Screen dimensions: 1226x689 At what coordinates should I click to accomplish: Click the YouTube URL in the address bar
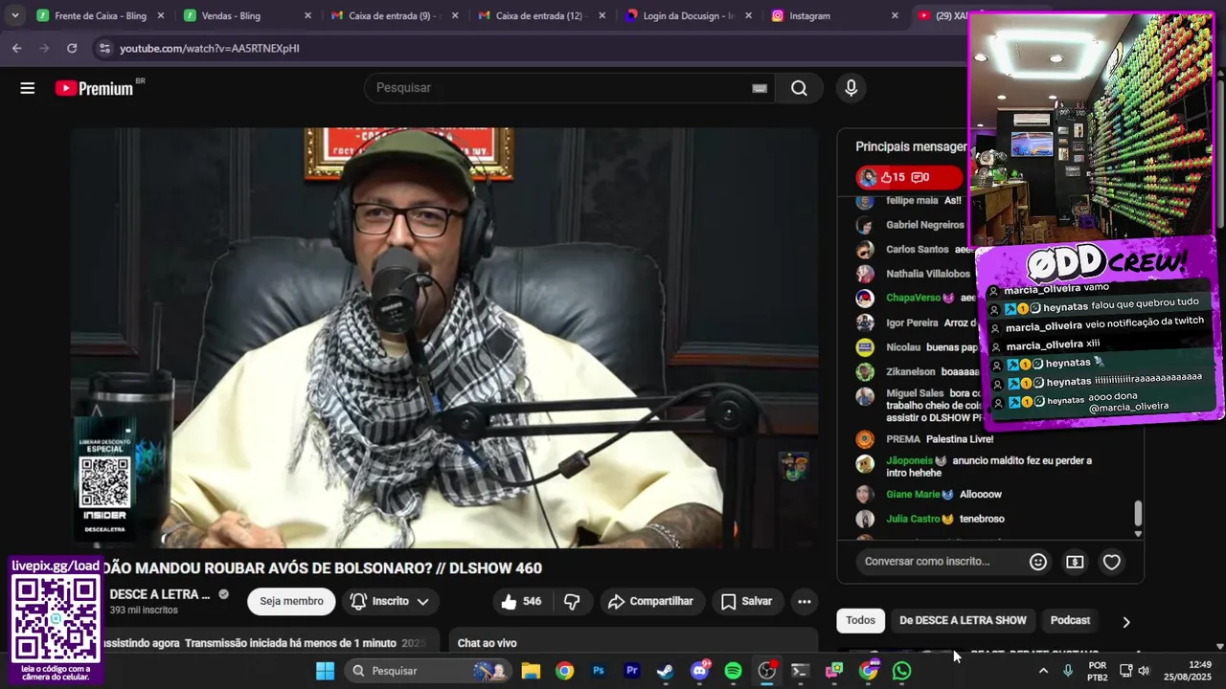coord(210,48)
